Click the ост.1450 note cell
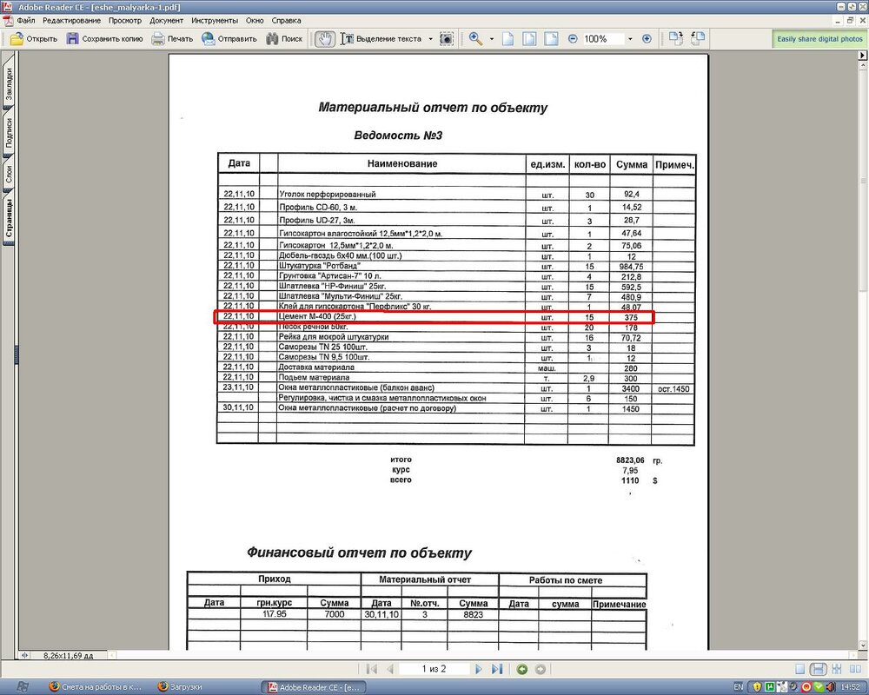 (673, 389)
